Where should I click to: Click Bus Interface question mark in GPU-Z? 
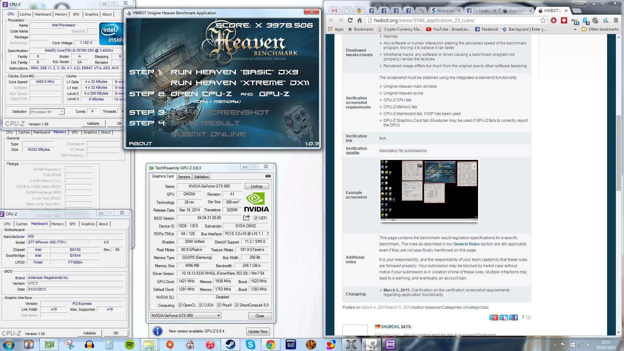(x=267, y=234)
